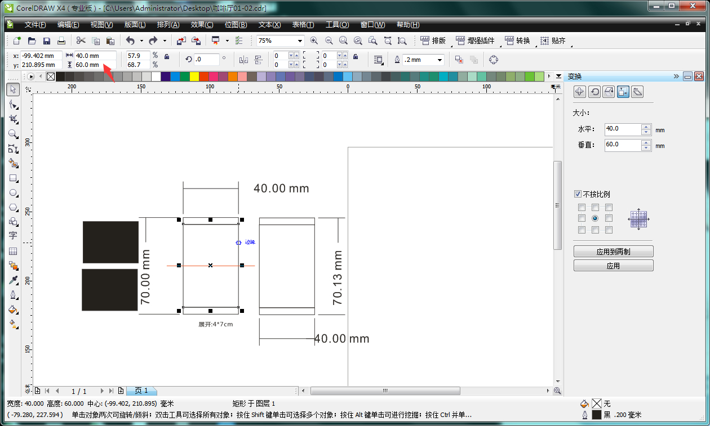Image resolution: width=710 pixels, height=426 pixels.
Task: Check the top-left anchor point checkbox
Action: click(x=582, y=207)
